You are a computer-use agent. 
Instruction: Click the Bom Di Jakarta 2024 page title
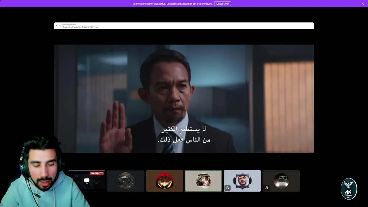(80, 27)
